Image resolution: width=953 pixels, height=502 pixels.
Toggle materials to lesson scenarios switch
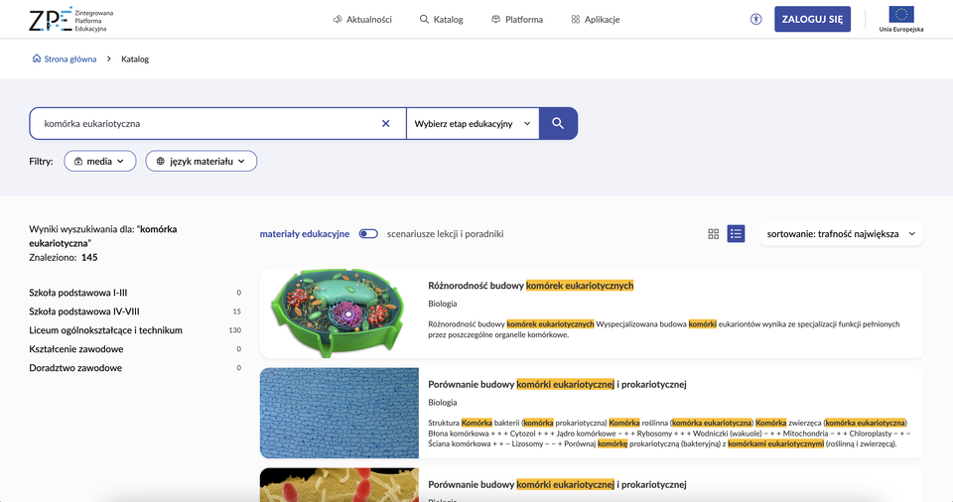pyautogui.click(x=368, y=234)
